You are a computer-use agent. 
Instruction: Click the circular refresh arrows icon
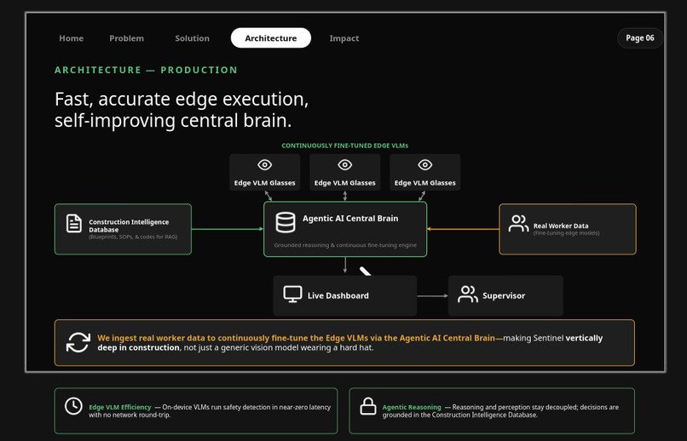(78, 342)
